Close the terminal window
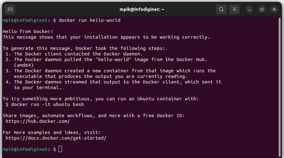 274,9
